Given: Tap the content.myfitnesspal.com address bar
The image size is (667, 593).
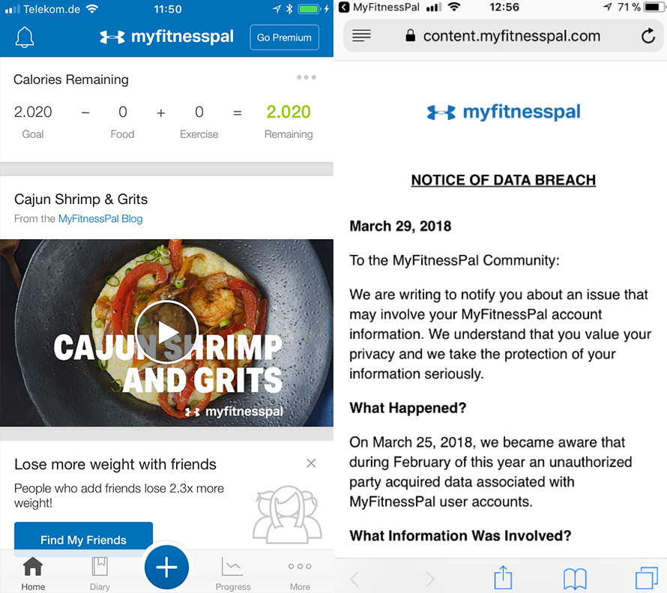Looking at the screenshot, I should pos(511,36).
